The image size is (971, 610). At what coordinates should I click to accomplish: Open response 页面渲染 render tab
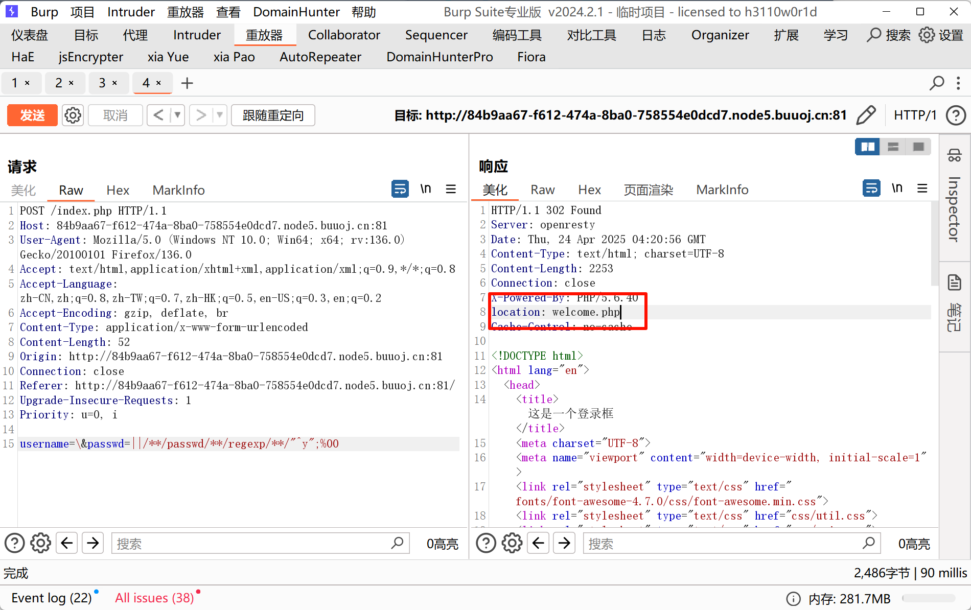tap(649, 190)
